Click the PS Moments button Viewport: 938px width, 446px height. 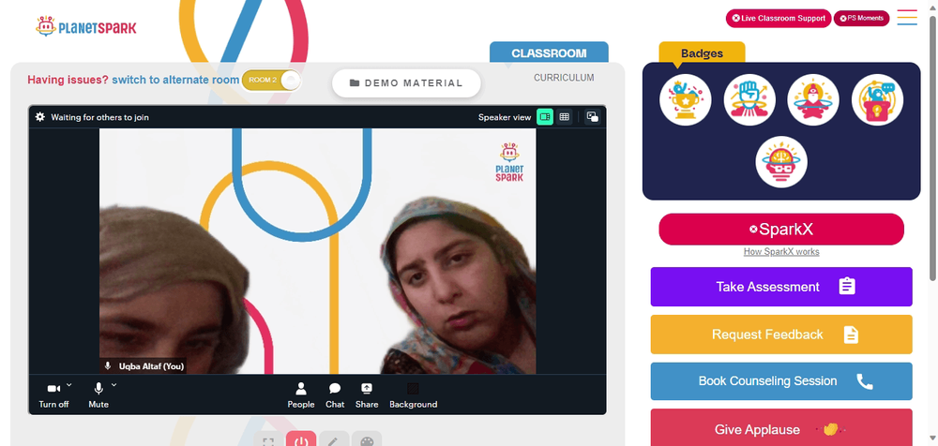point(861,18)
